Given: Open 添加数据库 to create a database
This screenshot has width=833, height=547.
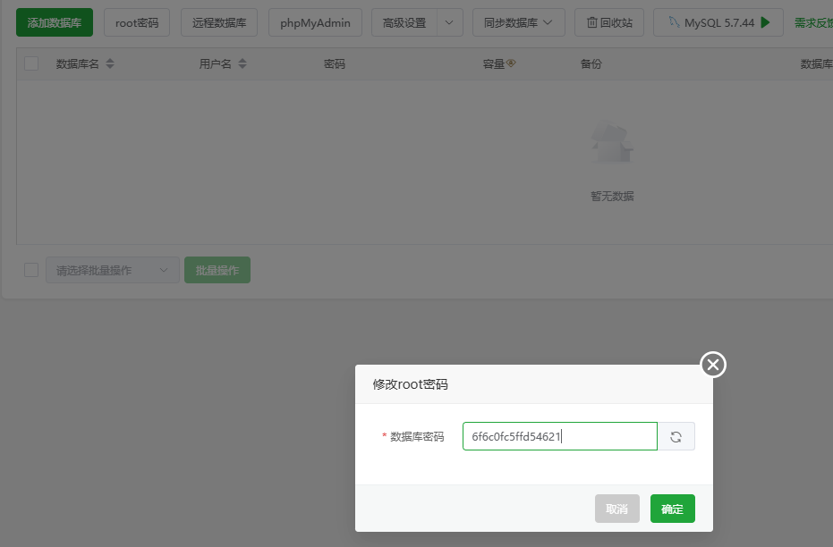Looking at the screenshot, I should tap(53, 22).
